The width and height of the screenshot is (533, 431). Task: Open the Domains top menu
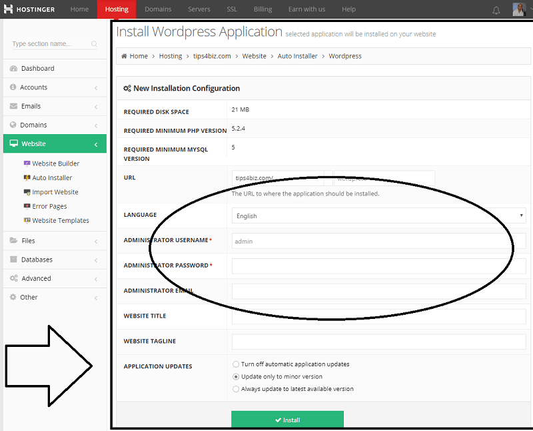[x=158, y=9]
